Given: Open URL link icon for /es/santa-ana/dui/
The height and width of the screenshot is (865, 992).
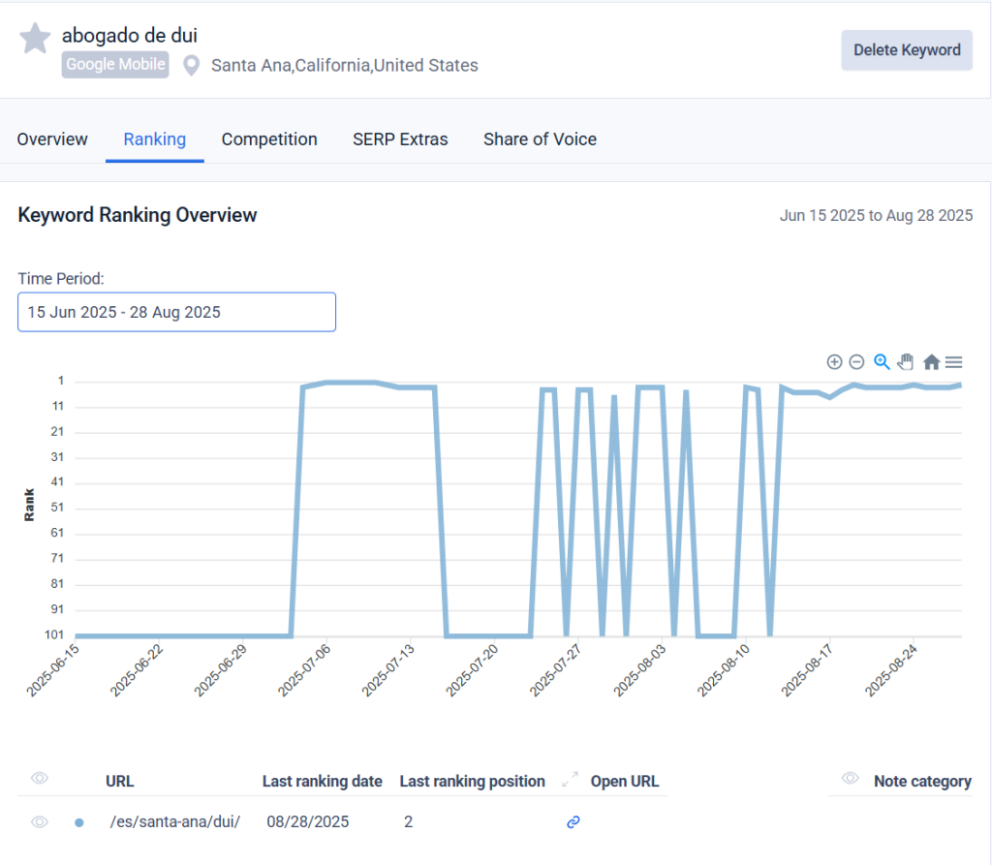Looking at the screenshot, I should (573, 822).
